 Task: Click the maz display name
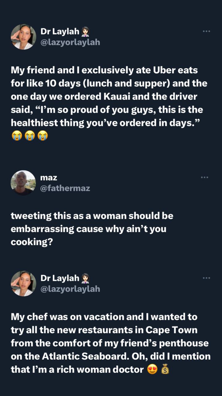[x=49, y=178]
